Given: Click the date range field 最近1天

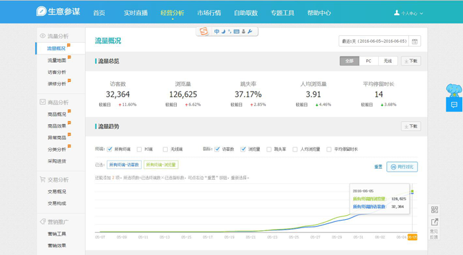Looking at the screenshot, I should [374, 41].
